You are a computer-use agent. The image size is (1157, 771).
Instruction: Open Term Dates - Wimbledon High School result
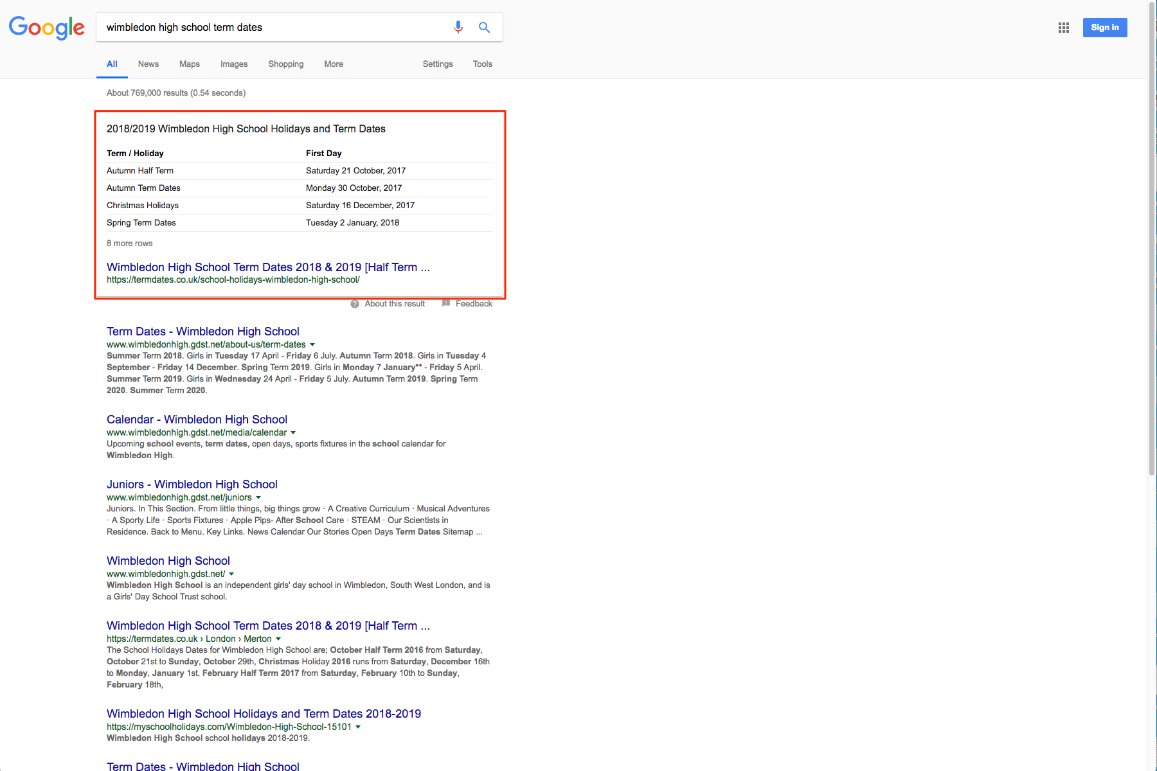pyautogui.click(x=203, y=332)
